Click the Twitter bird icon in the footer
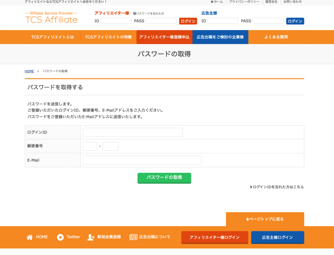This screenshot has height=255, width=334. click(x=60, y=237)
